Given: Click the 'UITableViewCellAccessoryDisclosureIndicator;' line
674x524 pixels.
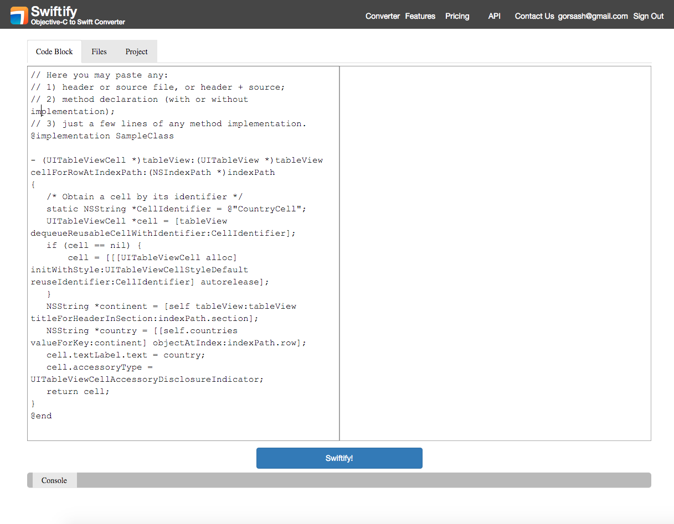Looking at the screenshot, I should [x=147, y=379].
